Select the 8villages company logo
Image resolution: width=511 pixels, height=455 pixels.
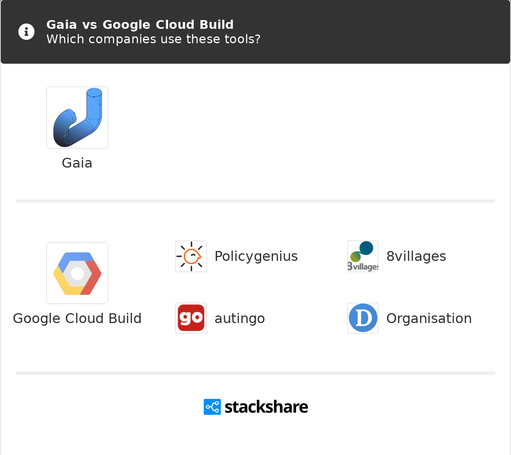pos(363,256)
